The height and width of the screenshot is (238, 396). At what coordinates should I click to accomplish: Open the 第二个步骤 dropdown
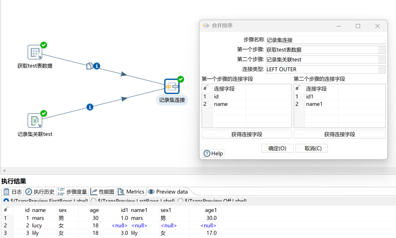click(382, 59)
